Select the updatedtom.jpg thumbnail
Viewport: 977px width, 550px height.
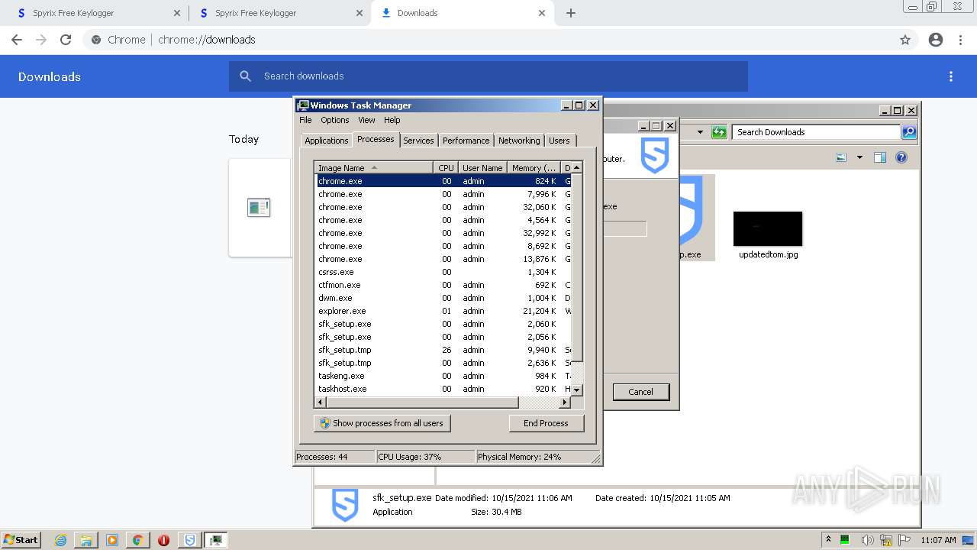click(768, 229)
